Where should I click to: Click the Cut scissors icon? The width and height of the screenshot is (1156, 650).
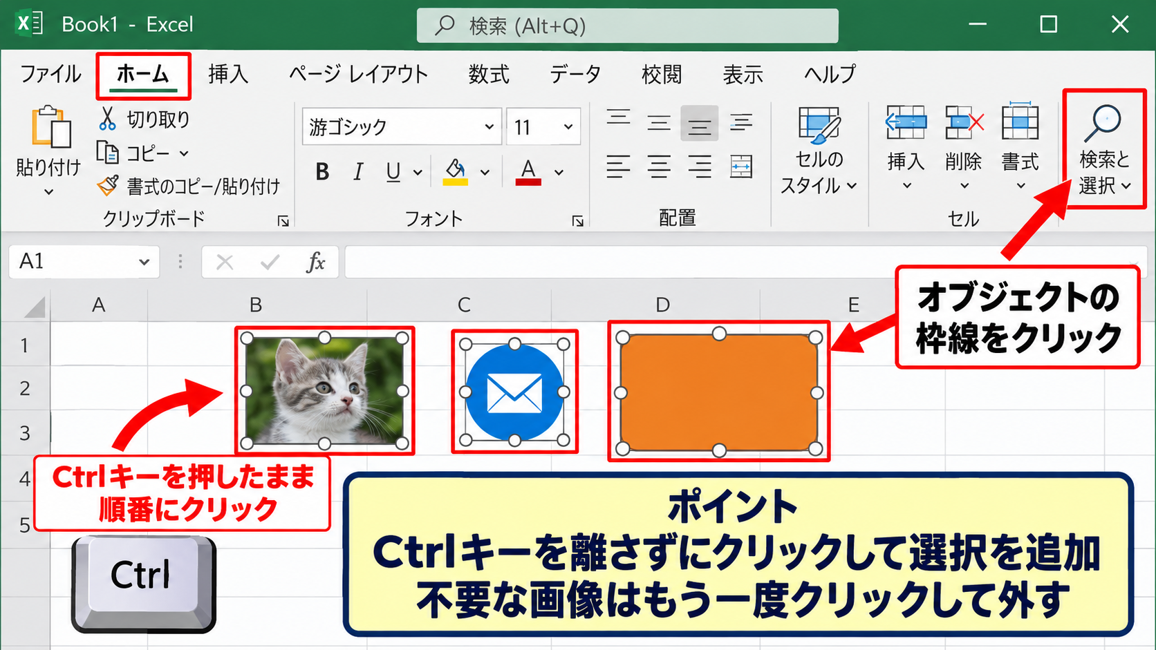(107, 119)
